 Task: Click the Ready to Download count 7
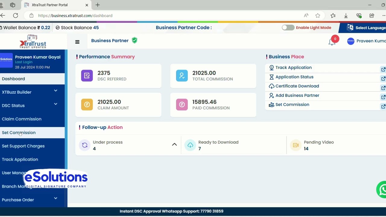tap(200, 149)
